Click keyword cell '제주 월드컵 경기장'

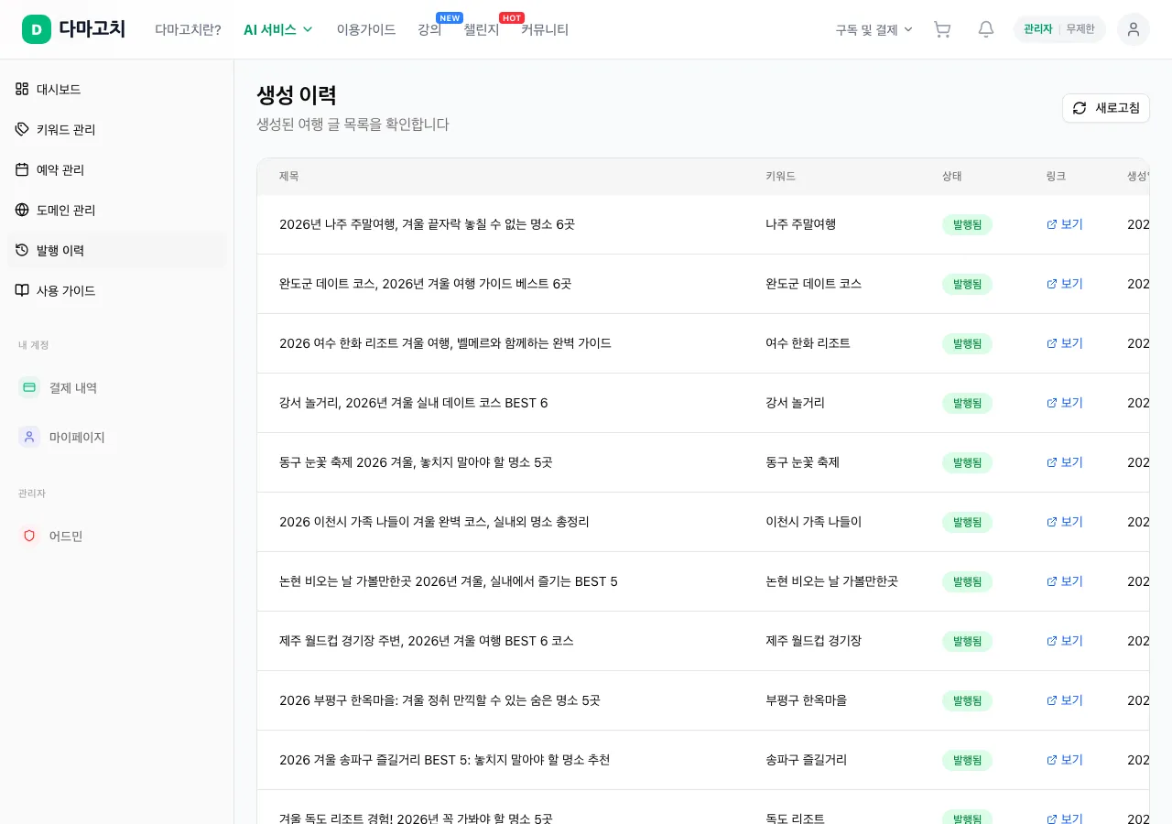point(813,641)
